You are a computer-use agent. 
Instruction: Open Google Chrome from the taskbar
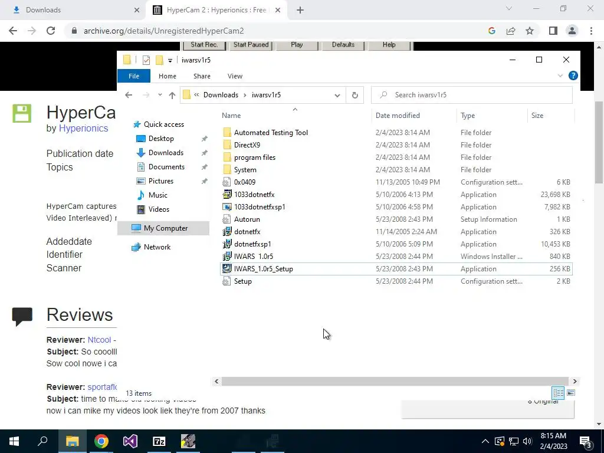(x=101, y=441)
